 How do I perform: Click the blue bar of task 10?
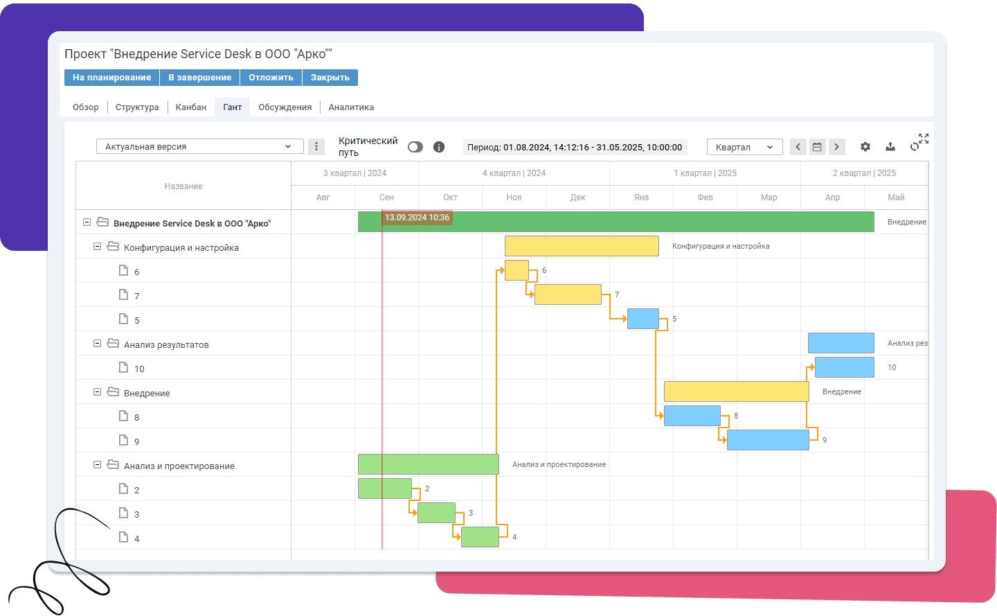click(845, 367)
